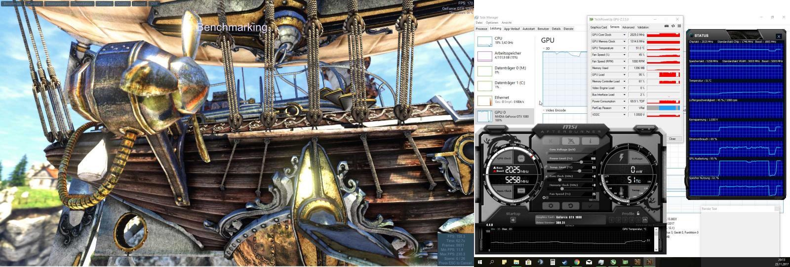The width and height of the screenshot is (790, 267).
Task: Open Microsoft Store from taskbar
Action: 528,262
